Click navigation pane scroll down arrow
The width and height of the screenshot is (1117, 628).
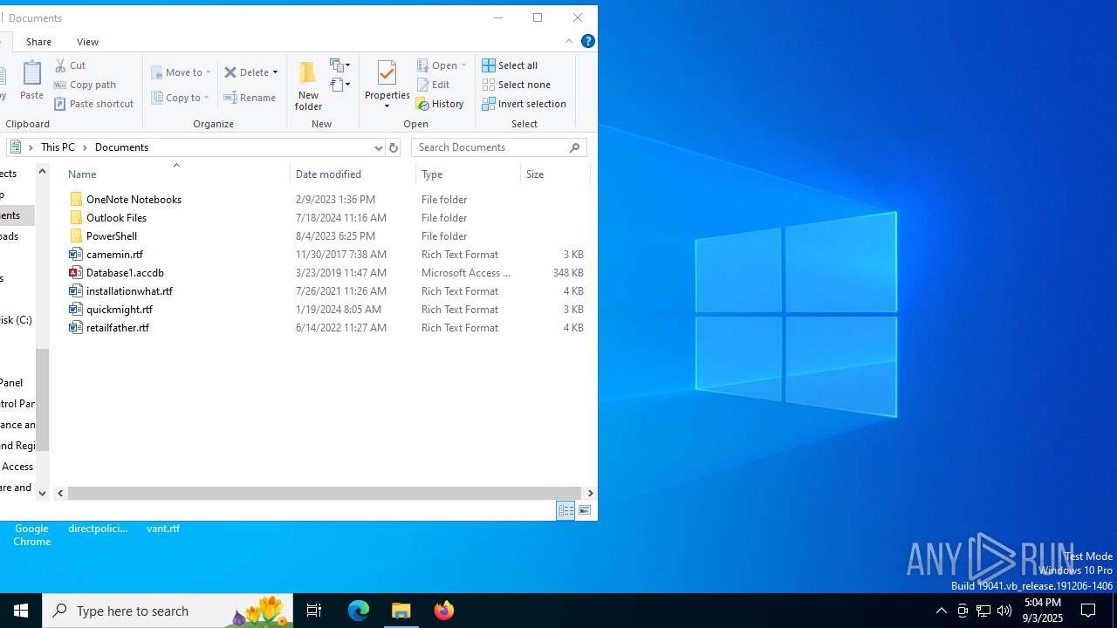pyautogui.click(x=42, y=493)
